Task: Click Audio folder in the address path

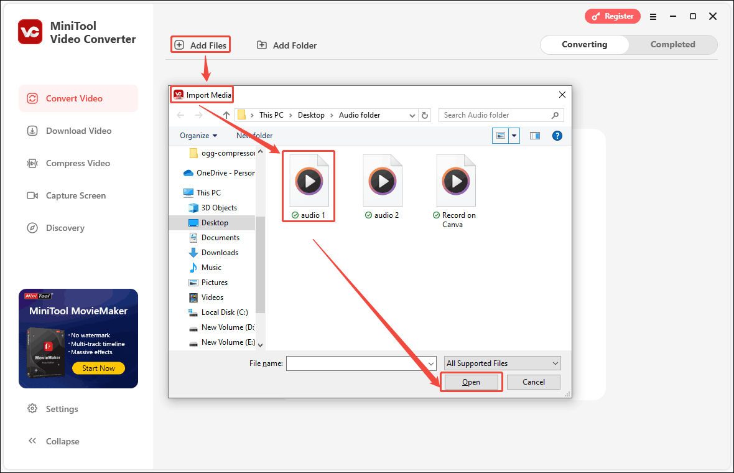Action: (x=360, y=115)
